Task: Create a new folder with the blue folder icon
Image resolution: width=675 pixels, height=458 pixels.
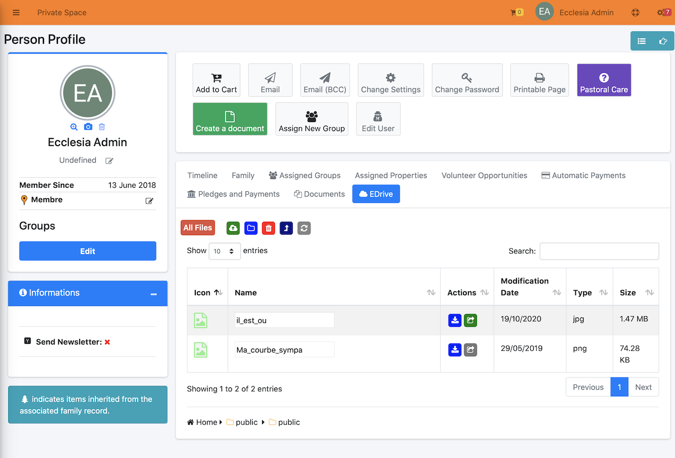Action: (251, 228)
